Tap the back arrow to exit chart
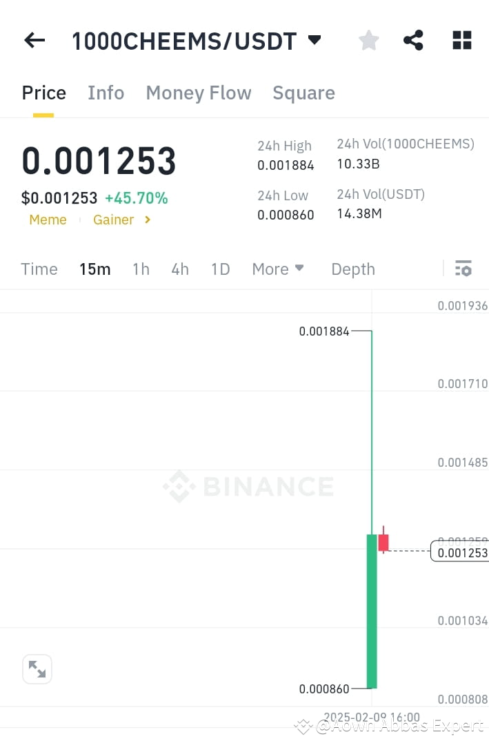 (34, 40)
